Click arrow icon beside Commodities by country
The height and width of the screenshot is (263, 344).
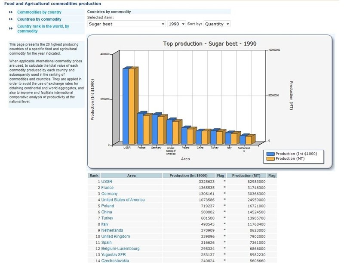(x=11, y=12)
